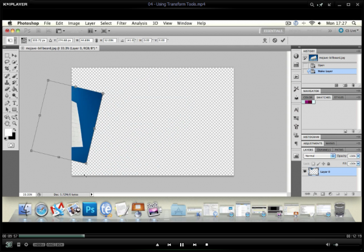The width and height of the screenshot is (364, 252).
Task: Click the foreground color swatch
Action: point(9,131)
